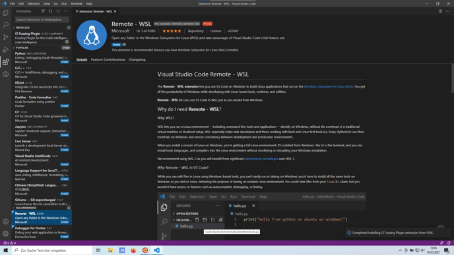Image resolution: width=454 pixels, height=255 pixels.
Task: Select the Jupyter extension entry
Action: [x=42, y=131]
